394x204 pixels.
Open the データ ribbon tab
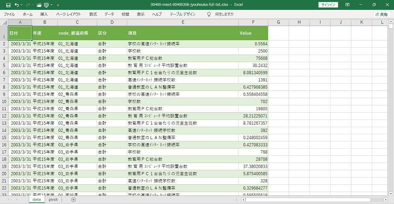[x=109, y=14]
